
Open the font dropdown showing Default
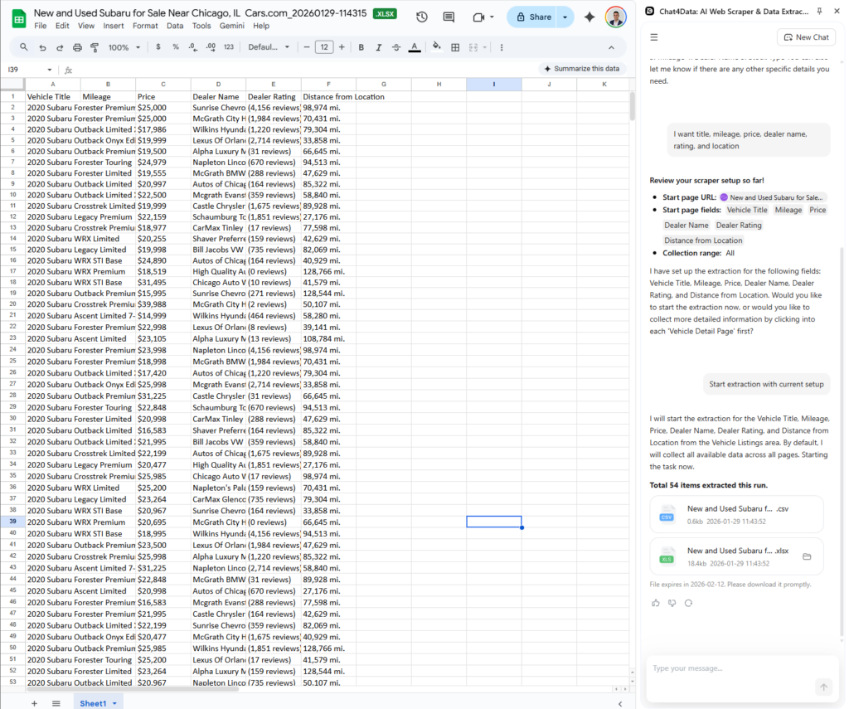click(267, 47)
